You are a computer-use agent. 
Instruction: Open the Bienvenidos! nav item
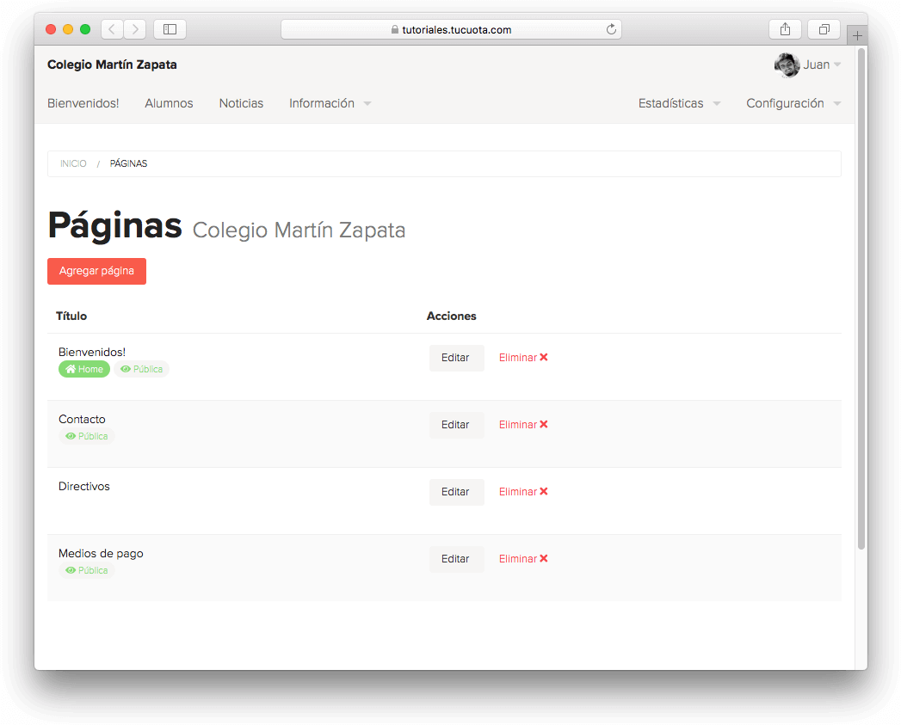[83, 103]
